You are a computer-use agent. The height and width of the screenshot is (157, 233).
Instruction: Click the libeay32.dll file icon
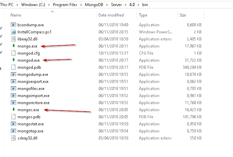pos(13,39)
